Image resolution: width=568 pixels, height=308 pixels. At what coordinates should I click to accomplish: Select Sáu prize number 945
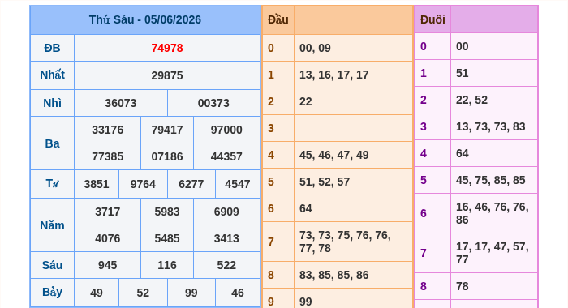[108, 265]
